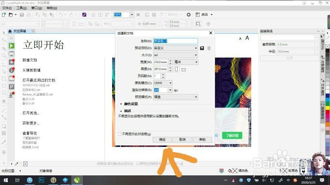Open recent file 花样年华2.cdr
This screenshot has width=330, height=185.
point(31,90)
